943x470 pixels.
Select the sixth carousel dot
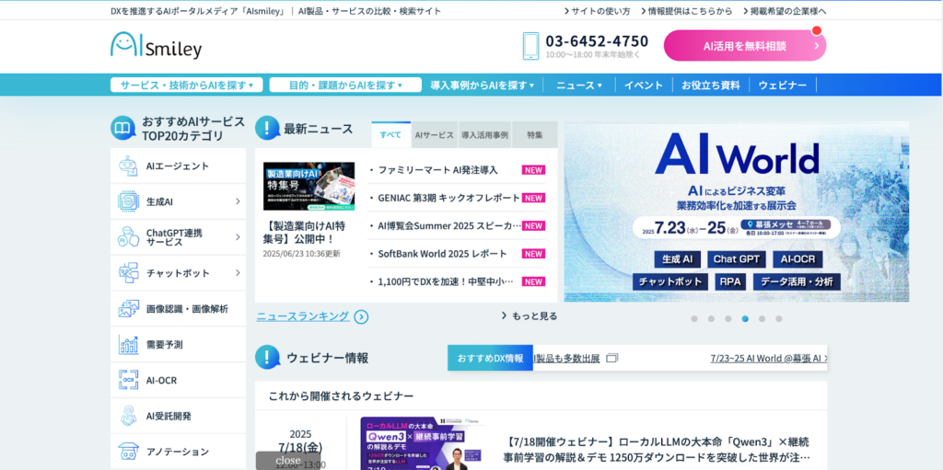click(779, 319)
